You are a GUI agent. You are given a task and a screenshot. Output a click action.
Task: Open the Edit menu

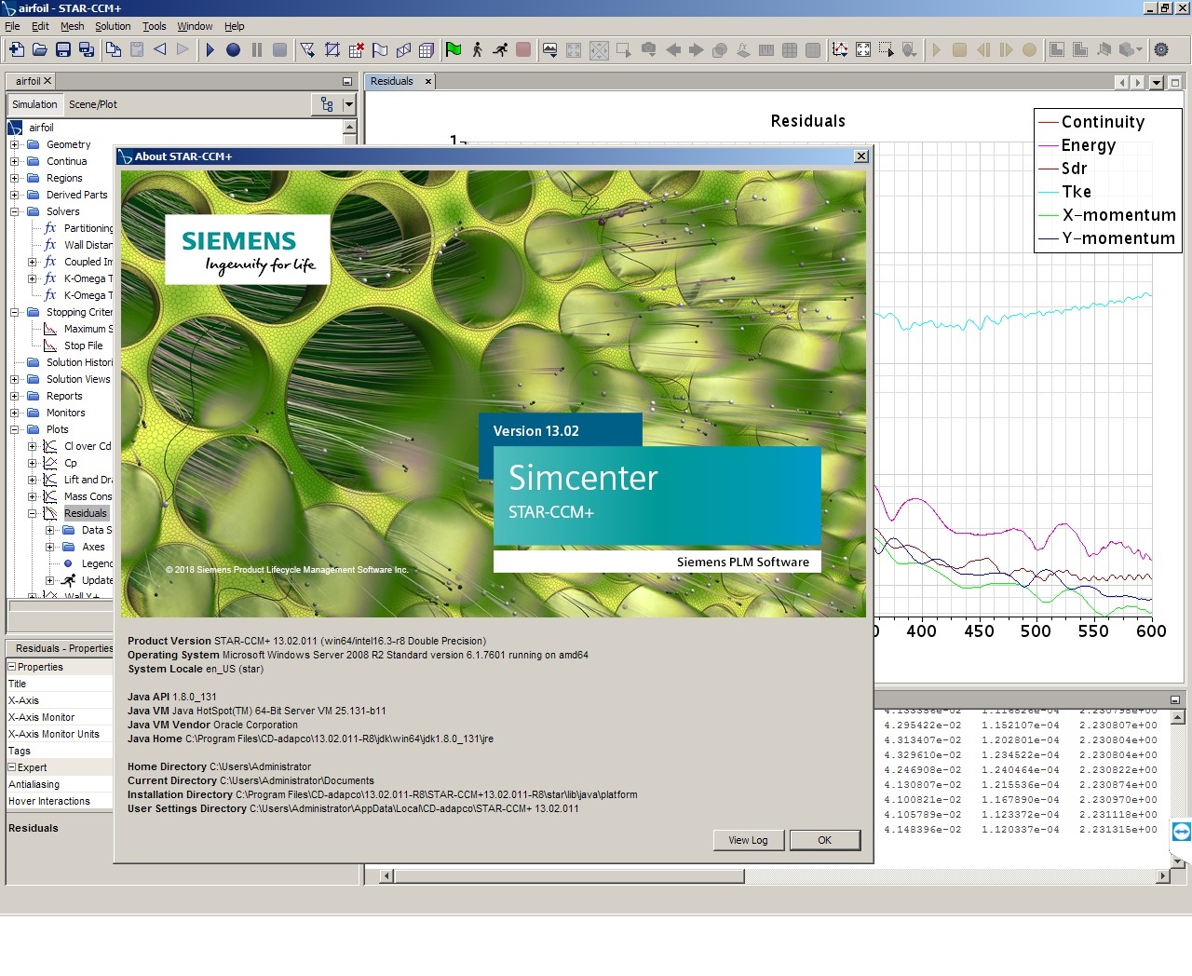(40, 26)
